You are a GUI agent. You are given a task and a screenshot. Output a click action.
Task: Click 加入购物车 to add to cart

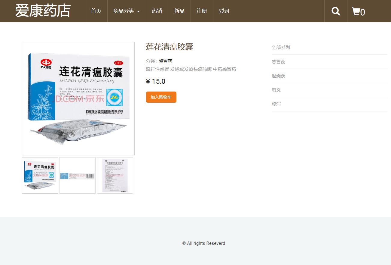(161, 97)
